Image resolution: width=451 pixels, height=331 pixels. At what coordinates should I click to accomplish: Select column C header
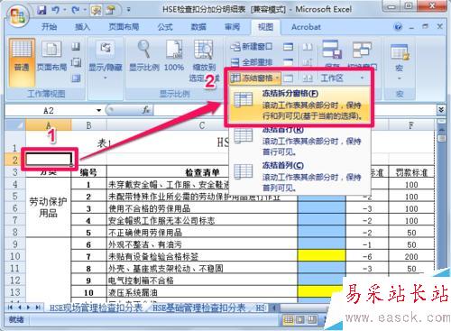pos(202,125)
